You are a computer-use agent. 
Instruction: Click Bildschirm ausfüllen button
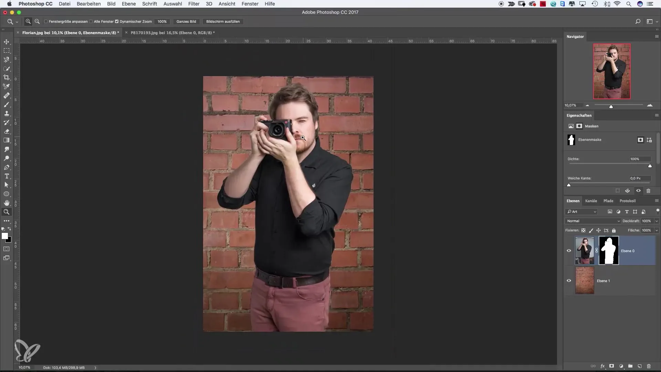click(x=223, y=21)
